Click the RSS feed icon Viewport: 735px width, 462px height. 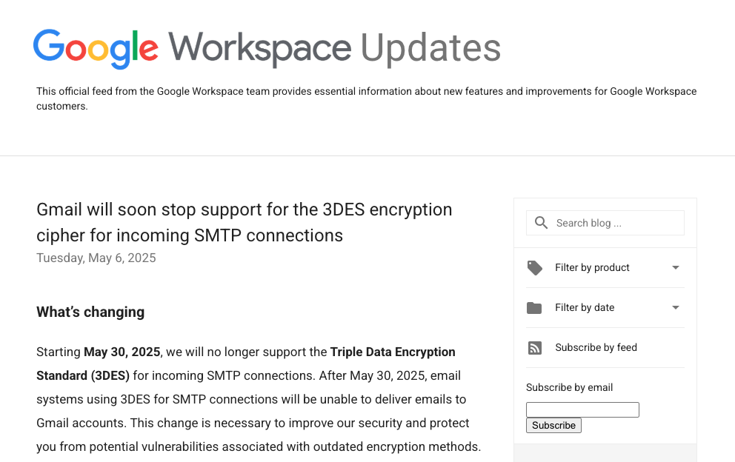pyautogui.click(x=535, y=347)
